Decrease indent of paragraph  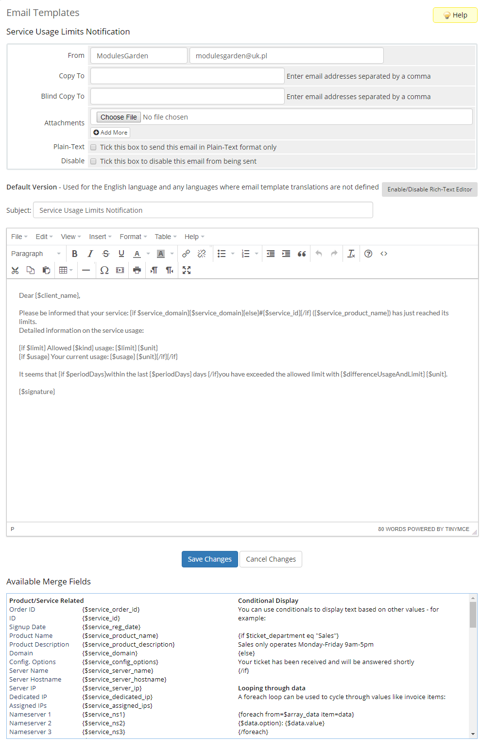[271, 254]
